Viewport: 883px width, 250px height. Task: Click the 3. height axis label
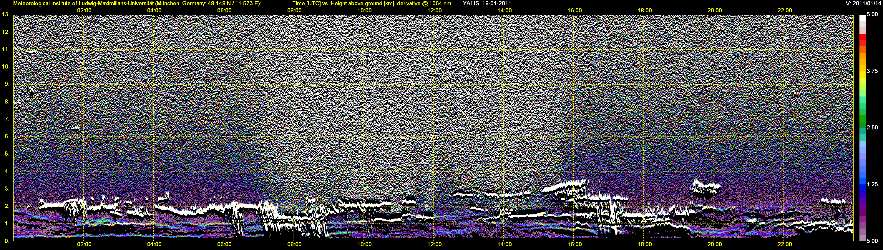point(7,189)
